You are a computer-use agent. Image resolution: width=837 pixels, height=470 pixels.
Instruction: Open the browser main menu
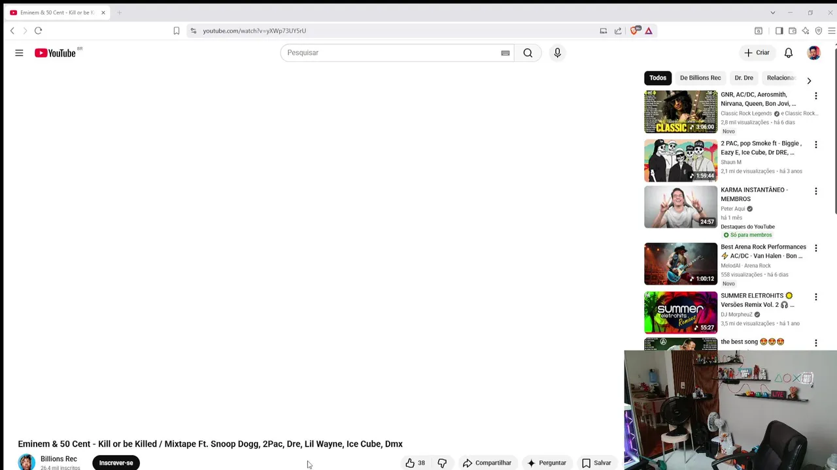[x=831, y=31]
